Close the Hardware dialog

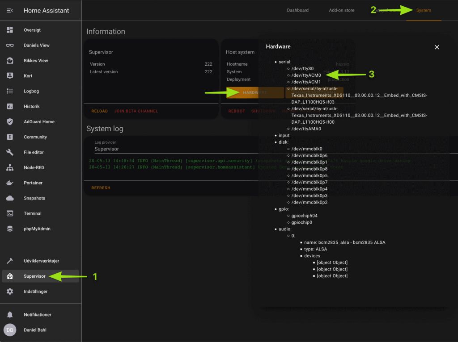437,47
